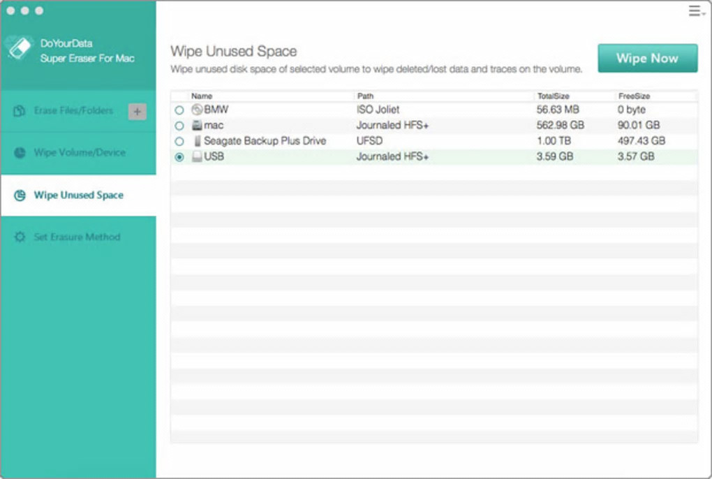Select the mac volume radio button
This screenshot has height=479, width=712.
pyautogui.click(x=179, y=126)
